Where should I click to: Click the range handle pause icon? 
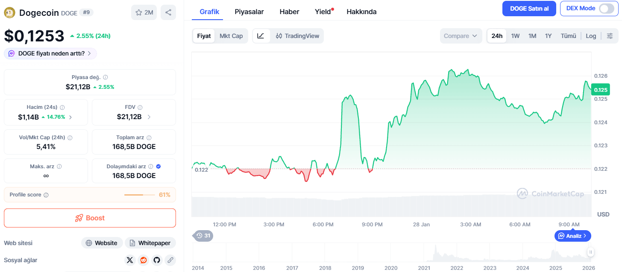pyautogui.click(x=590, y=252)
